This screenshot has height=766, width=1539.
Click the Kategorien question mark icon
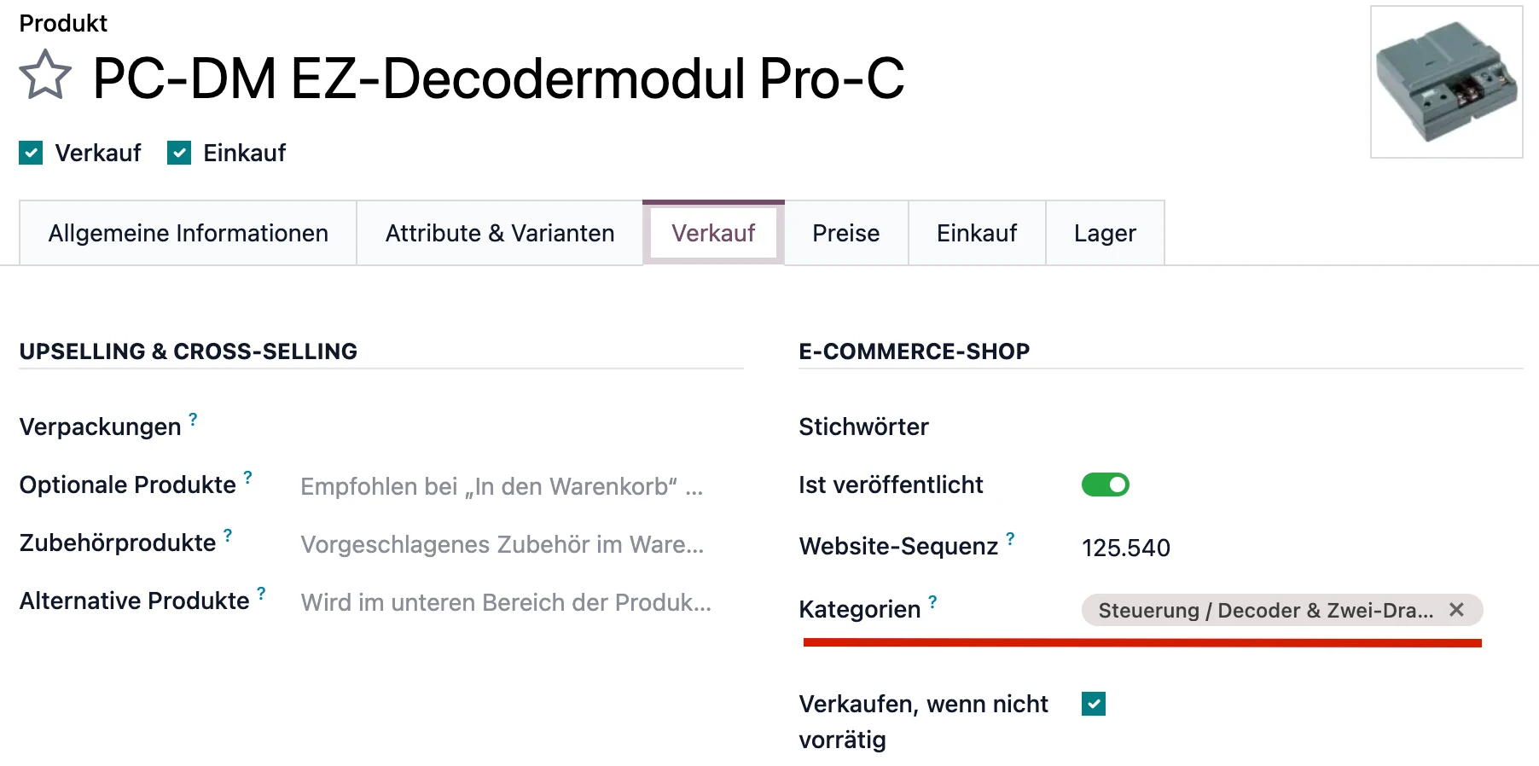coord(932,601)
